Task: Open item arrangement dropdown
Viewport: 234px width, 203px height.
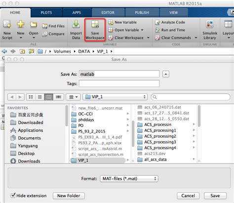Action: point(73,97)
